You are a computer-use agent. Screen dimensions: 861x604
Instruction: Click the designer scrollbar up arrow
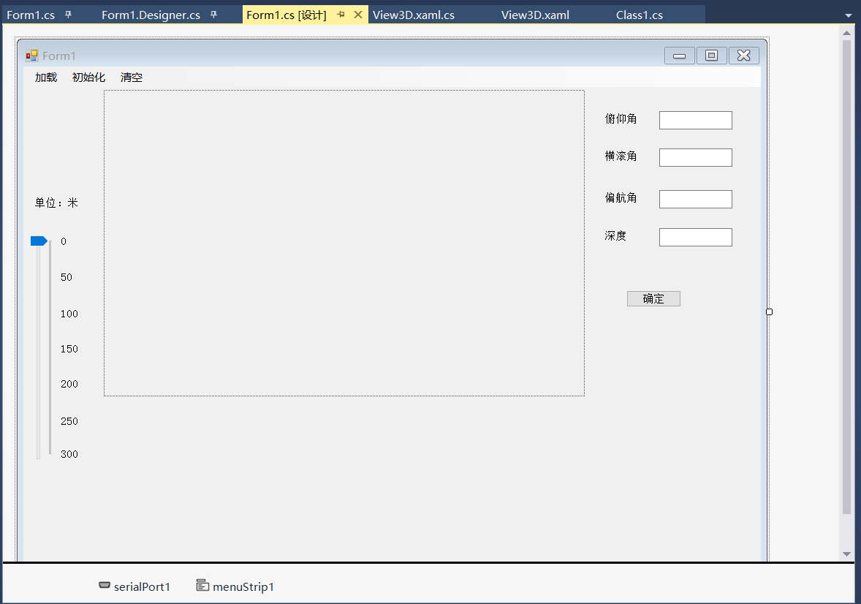coord(846,33)
